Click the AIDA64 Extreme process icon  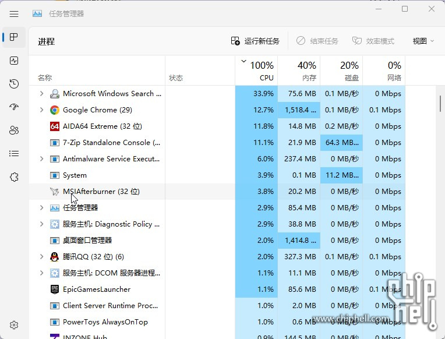[55, 126]
